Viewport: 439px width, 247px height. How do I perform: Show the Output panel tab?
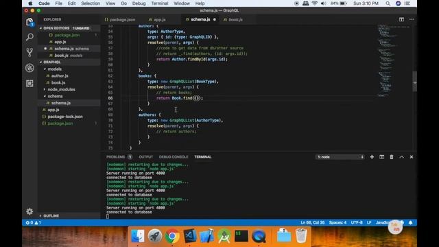(x=146, y=157)
